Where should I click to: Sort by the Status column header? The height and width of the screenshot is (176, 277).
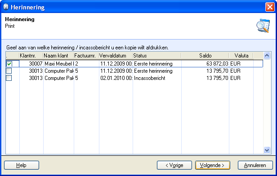[x=157, y=56]
